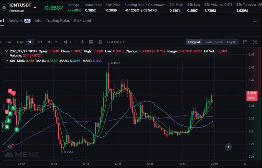Open the Risk Limit tab
The width and height of the screenshot is (262, 168).
(82, 20)
